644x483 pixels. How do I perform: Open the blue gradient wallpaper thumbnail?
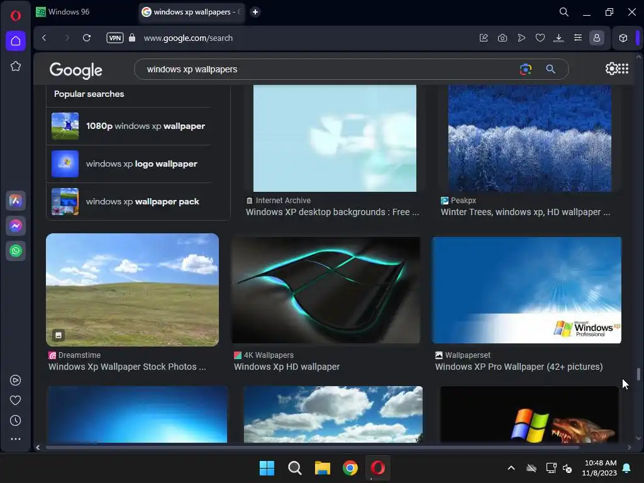click(136, 414)
